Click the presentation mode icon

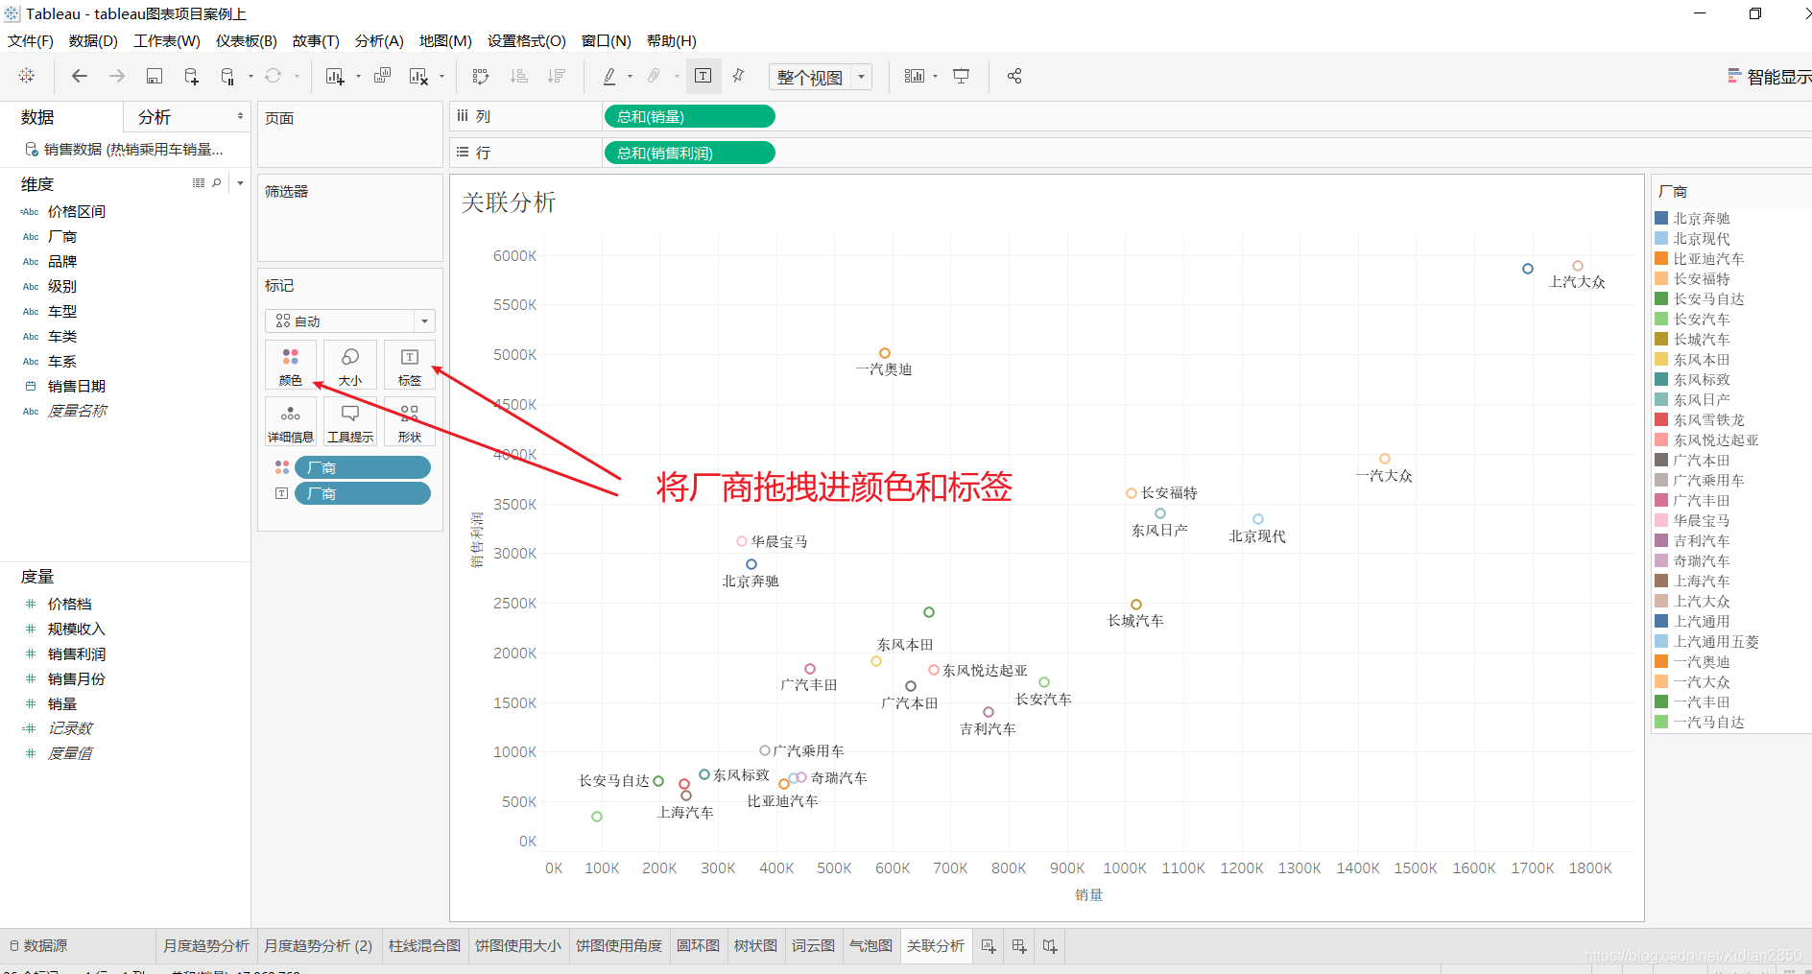click(961, 76)
